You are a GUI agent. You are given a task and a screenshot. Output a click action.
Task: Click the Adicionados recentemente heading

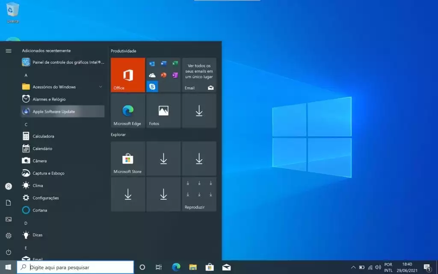[x=46, y=51]
